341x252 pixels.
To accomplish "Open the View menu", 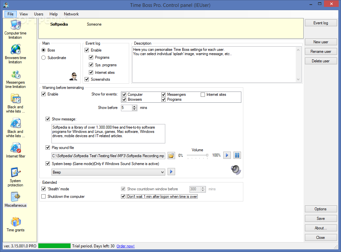I will click(24, 14).
